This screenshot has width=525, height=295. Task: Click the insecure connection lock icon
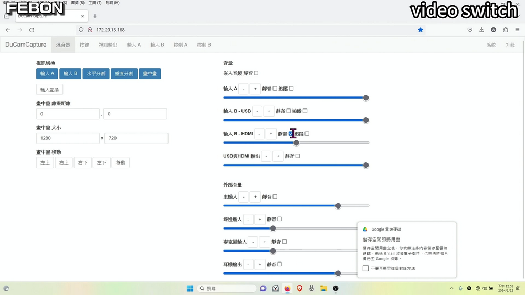coord(90,30)
